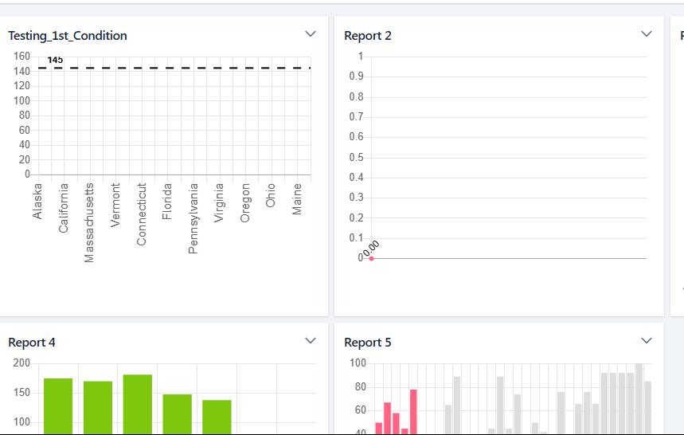
Task: Open the Report 2 chevron menu
Action: tap(647, 34)
